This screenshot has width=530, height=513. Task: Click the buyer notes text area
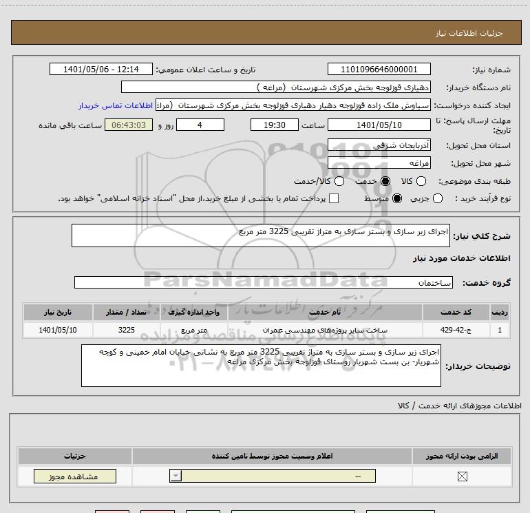click(261, 366)
